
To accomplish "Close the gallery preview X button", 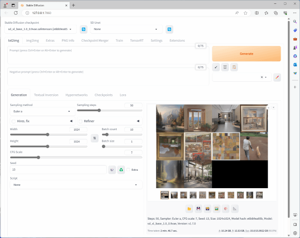I will (x=273, y=107).
